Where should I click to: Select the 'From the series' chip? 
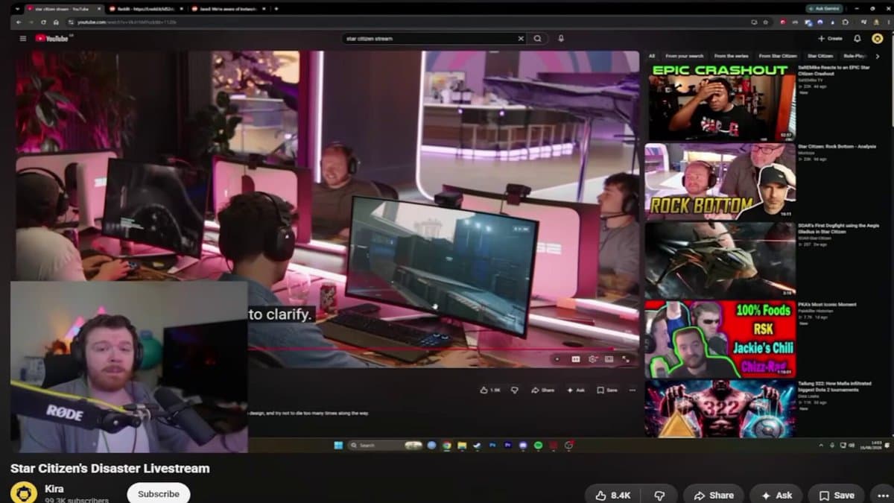point(730,56)
